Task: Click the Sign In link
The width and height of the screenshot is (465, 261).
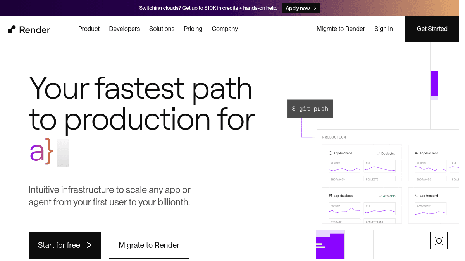Action: tap(383, 29)
